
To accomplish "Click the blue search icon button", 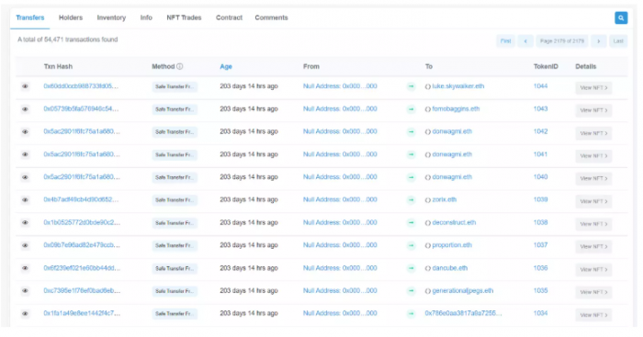I will click(x=621, y=17).
